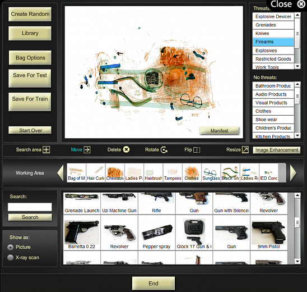The width and height of the screenshot is (307, 292).
Task: Switch display to X-ray scan
Action: 10,257
